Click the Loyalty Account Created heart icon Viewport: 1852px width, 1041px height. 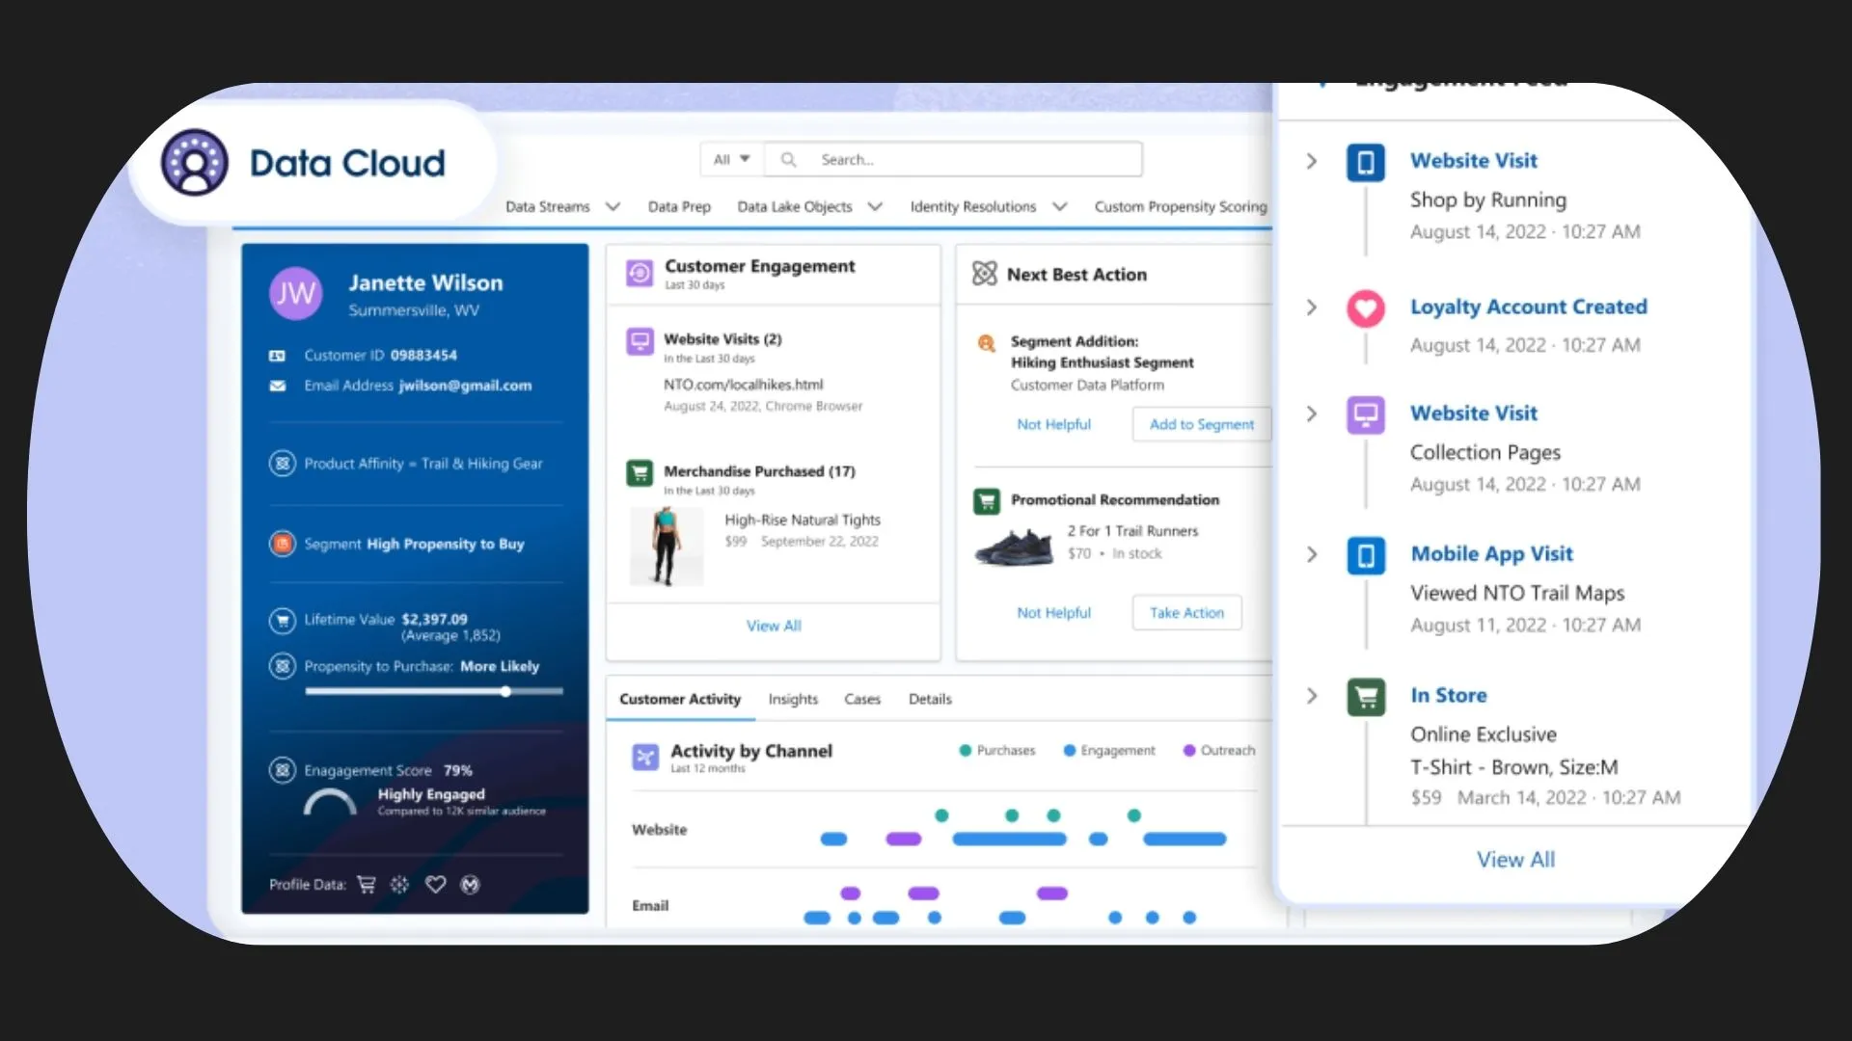1365,308
